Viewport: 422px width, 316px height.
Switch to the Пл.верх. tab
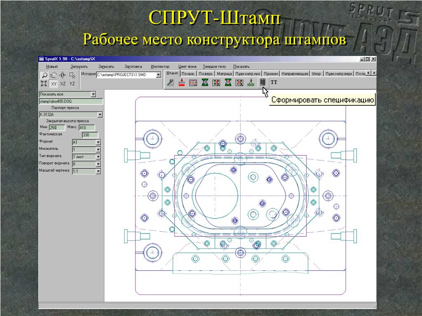coord(206,74)
